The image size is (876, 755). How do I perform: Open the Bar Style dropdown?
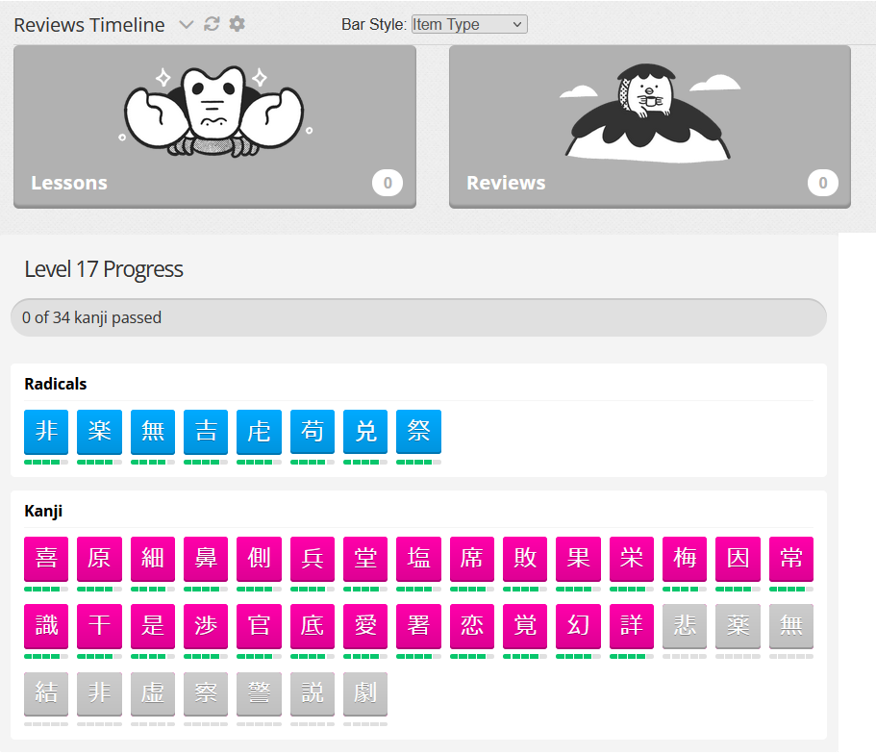tap(469, 25)
